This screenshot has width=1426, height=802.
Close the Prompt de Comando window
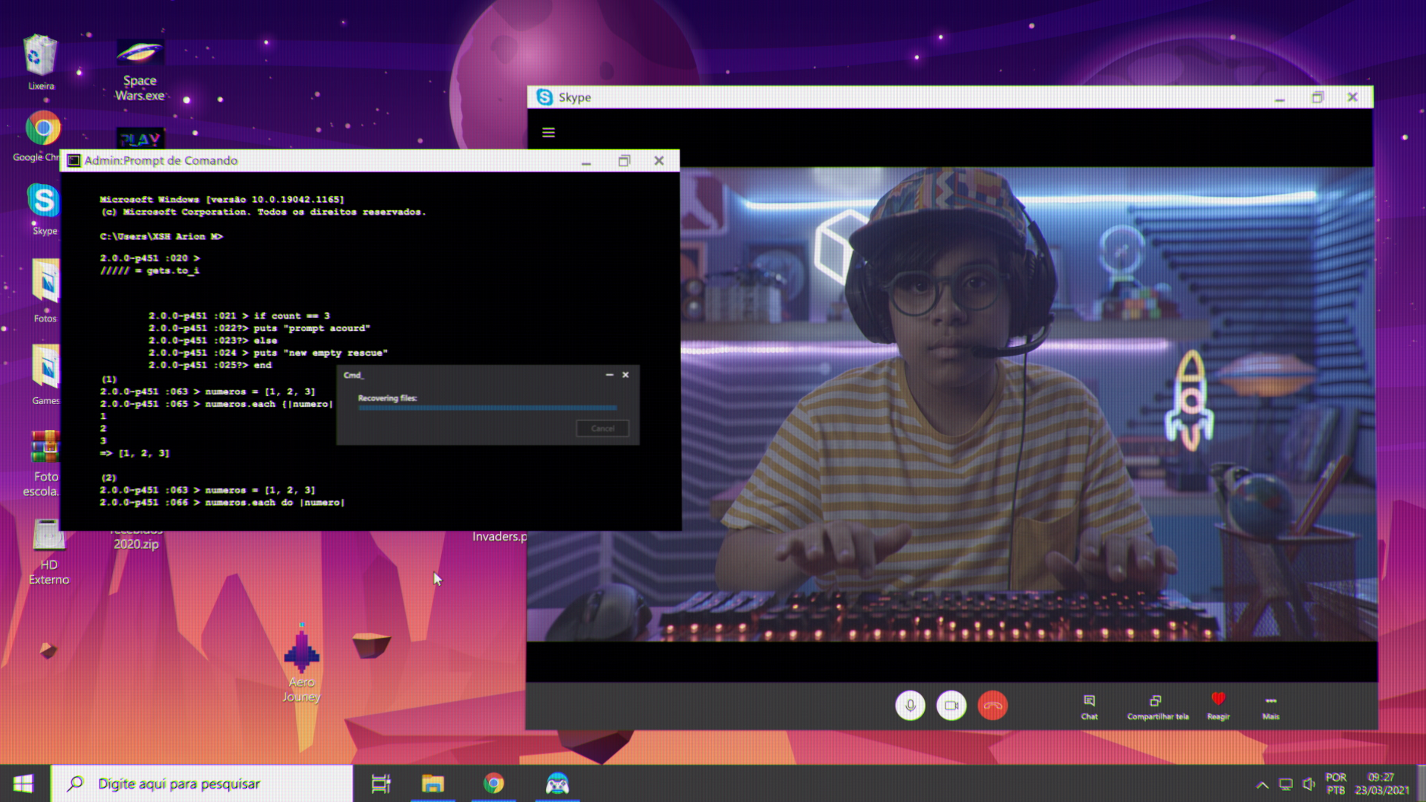click(659, 160)
